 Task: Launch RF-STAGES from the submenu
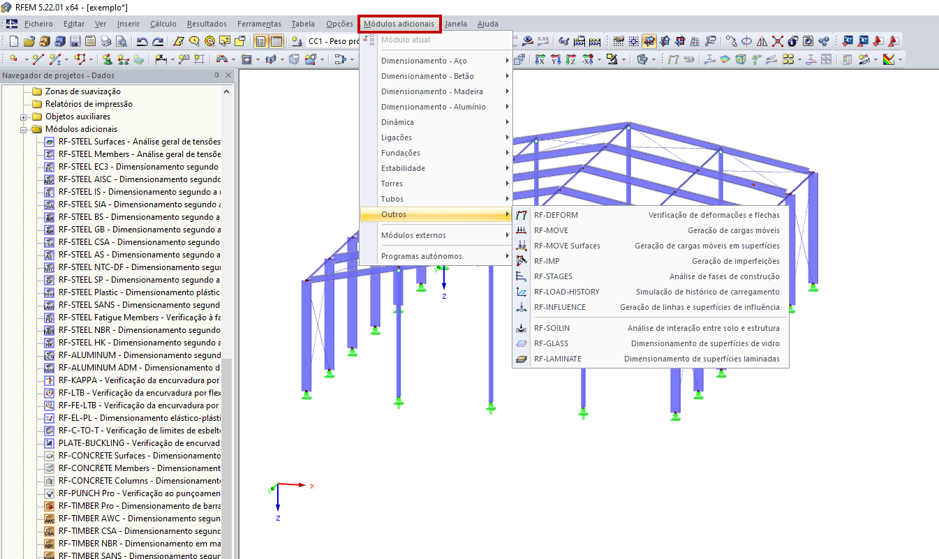[650, 276]
